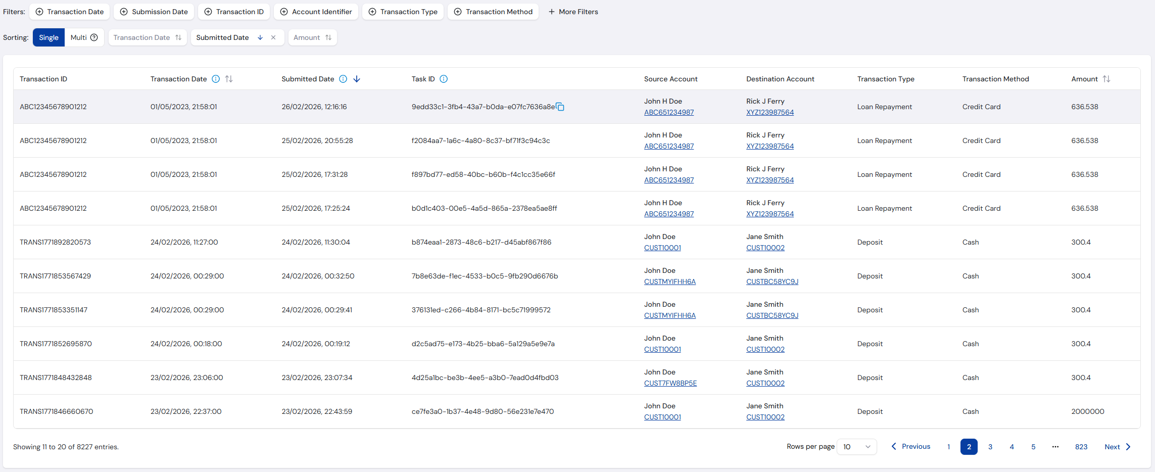Sort by the Transaction Date header arrows
Viewport: 1155px width, 472px height.
point(229,79)
